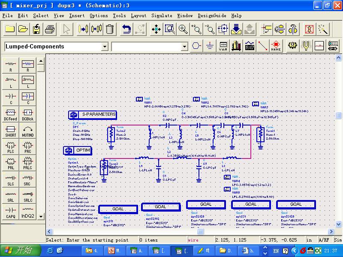343x257 pixels.
Task: Deactivate component with the red X box icon
Action: pyautogui.click(x=309, y=29)
